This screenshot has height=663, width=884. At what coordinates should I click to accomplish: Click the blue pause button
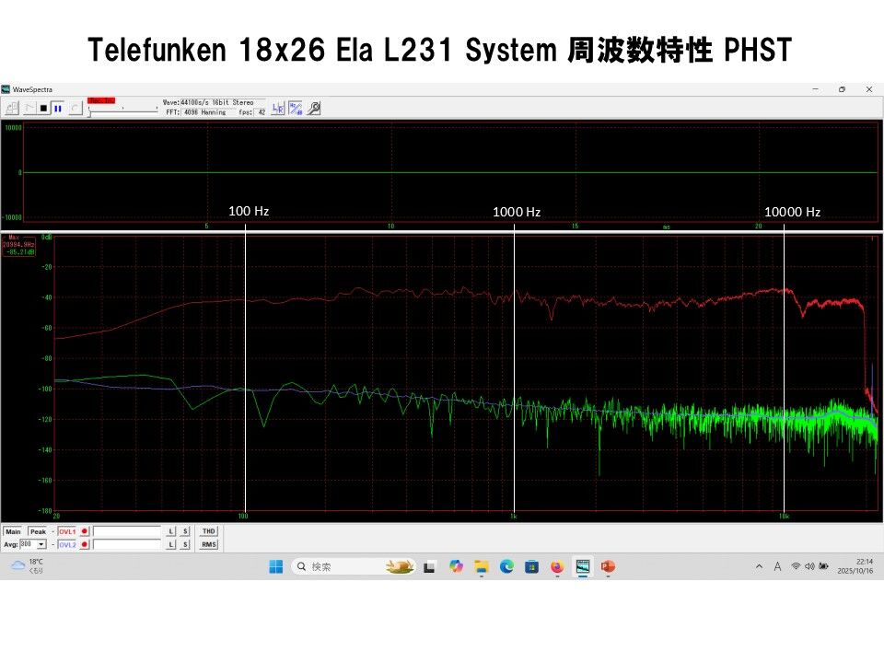pyautogui.click(x=57, y=108)
